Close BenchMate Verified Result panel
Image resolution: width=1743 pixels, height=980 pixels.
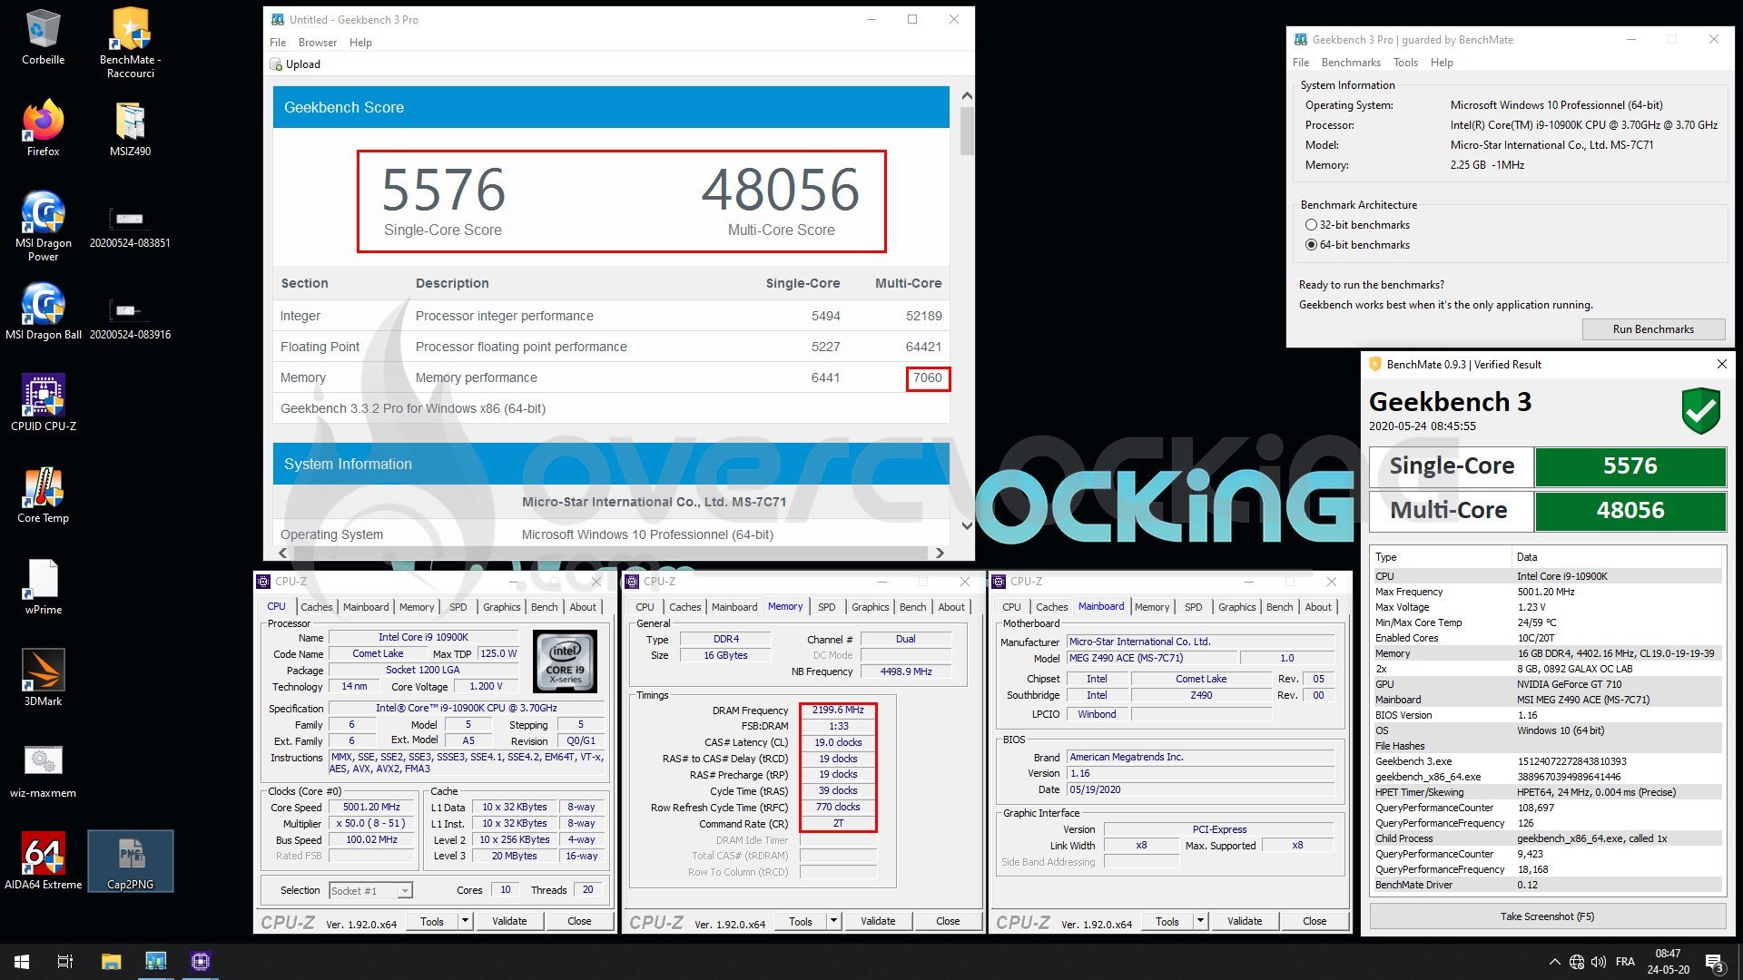click(x=1722, y=364)
